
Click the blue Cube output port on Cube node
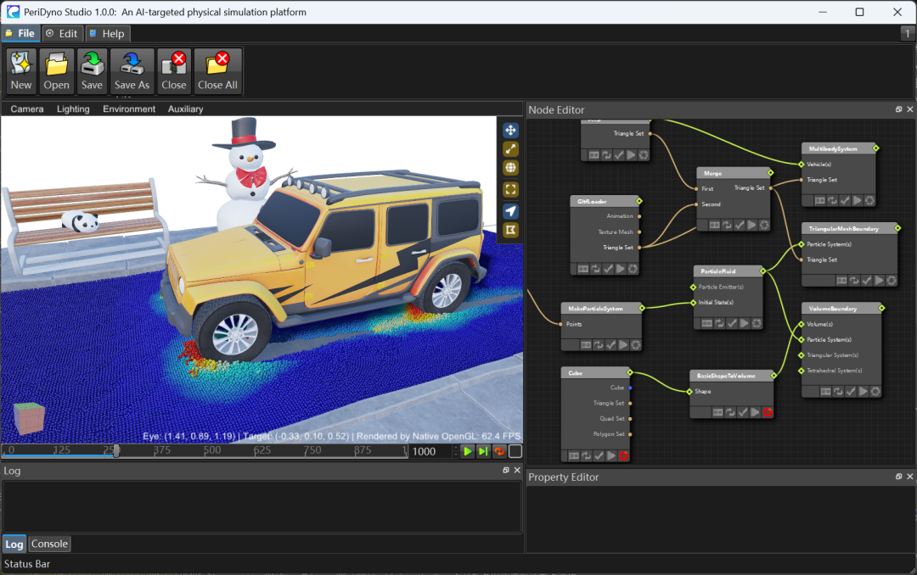tap(630, 388)
